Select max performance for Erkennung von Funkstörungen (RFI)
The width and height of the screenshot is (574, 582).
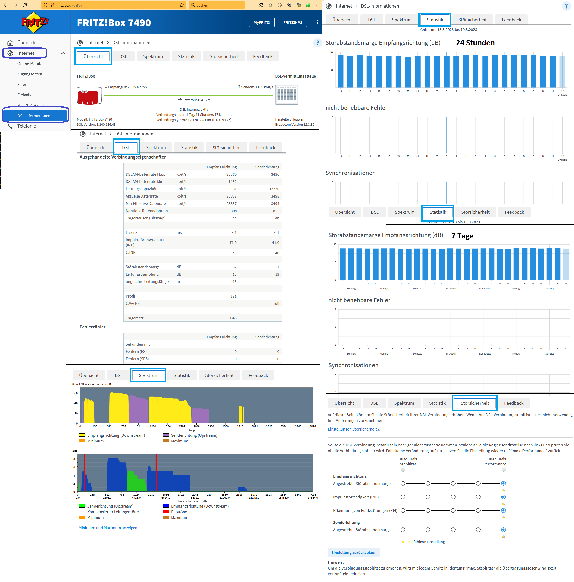click(503, 510)
